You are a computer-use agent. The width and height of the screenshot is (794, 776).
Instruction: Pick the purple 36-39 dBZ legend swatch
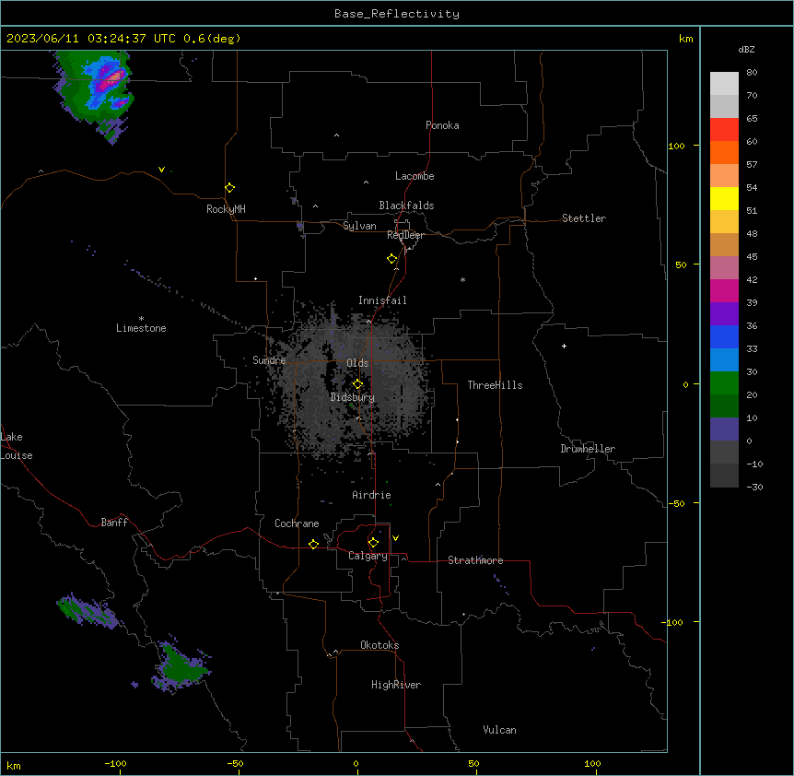coord(724,314)
